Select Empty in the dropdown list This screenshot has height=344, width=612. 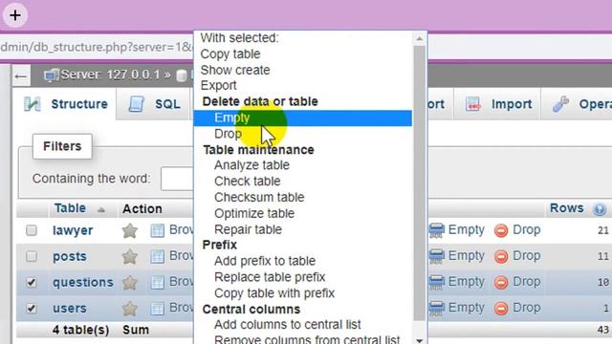(x=302, y=118)
